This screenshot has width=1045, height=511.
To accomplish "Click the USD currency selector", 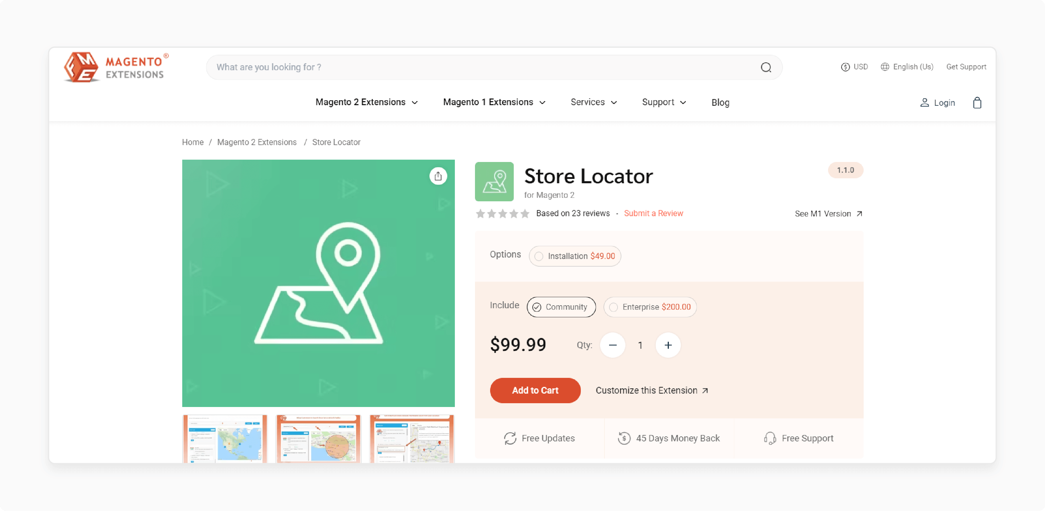I will (x=854, y=67).
